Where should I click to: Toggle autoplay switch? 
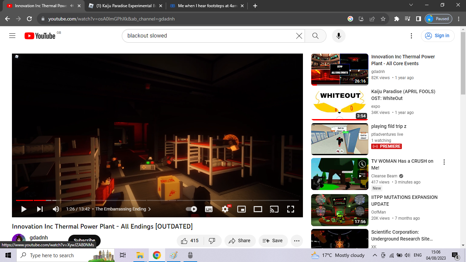(192, 209)
